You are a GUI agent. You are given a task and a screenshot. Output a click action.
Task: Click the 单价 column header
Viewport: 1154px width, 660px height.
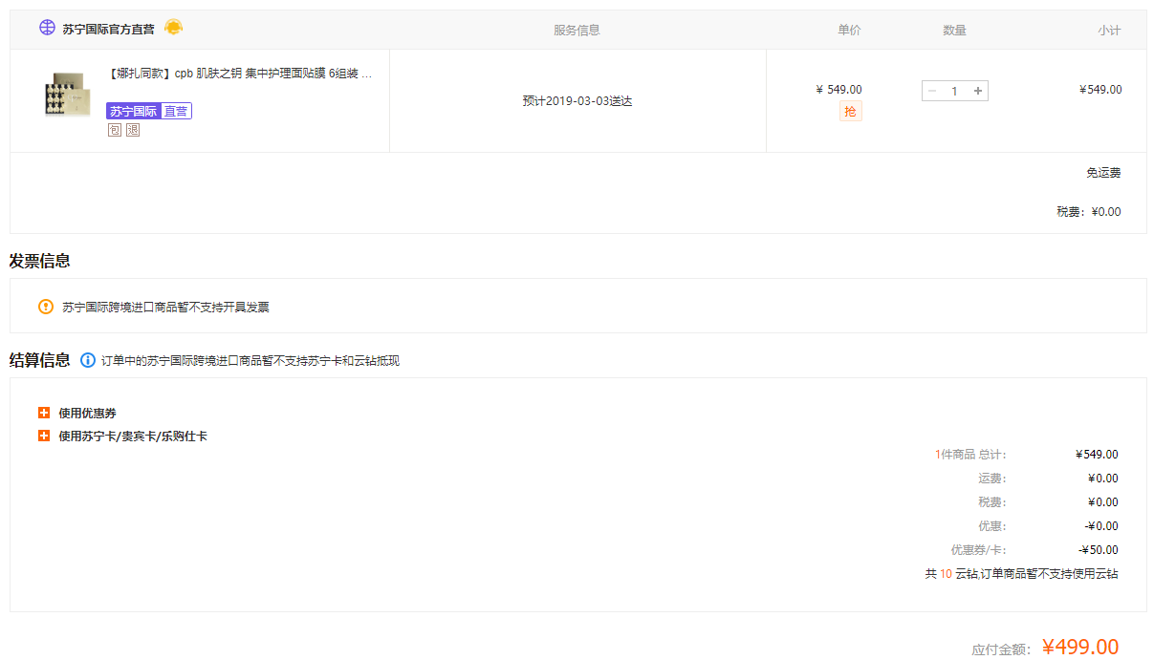pos(849,30)
